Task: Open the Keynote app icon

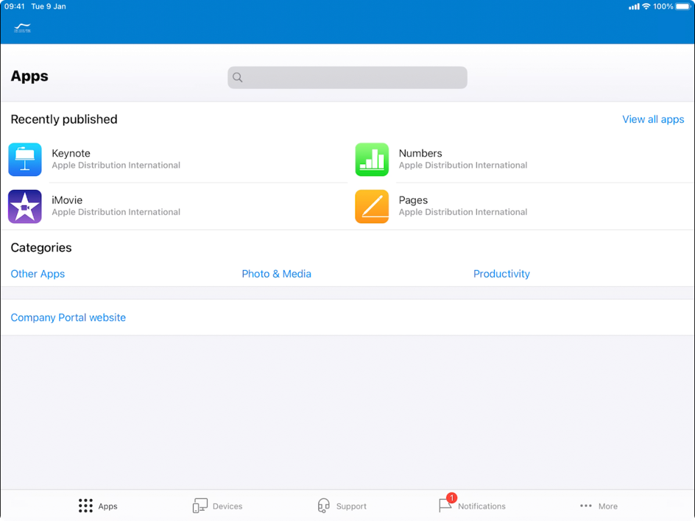Action: tap(25, 160)
